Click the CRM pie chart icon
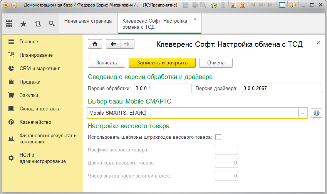Viewport: 327px width, 194px height. 11,68
